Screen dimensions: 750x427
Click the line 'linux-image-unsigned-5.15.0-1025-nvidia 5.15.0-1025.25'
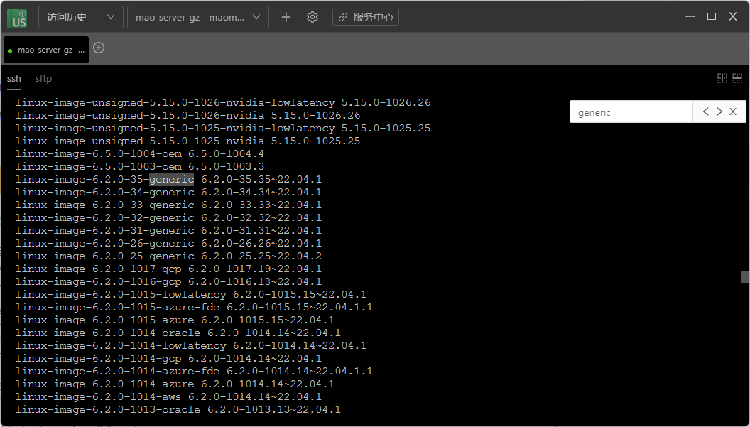tap(187, 141)
